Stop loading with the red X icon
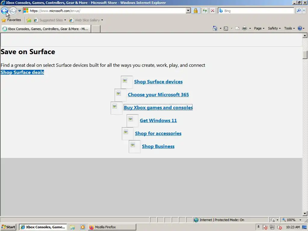This screenshot has width=308, height=231. [213, 11]
